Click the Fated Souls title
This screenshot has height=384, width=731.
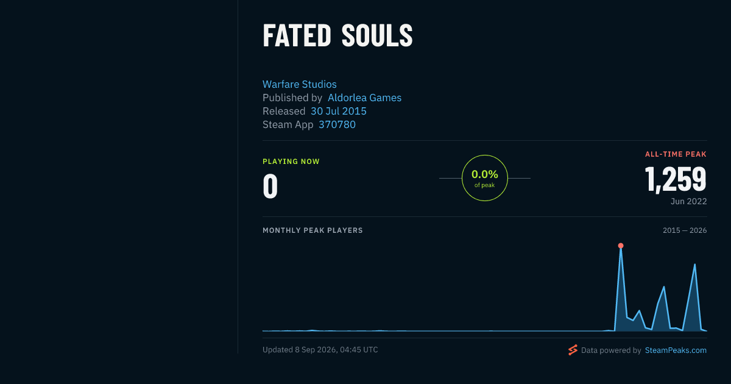pos(337,35)
